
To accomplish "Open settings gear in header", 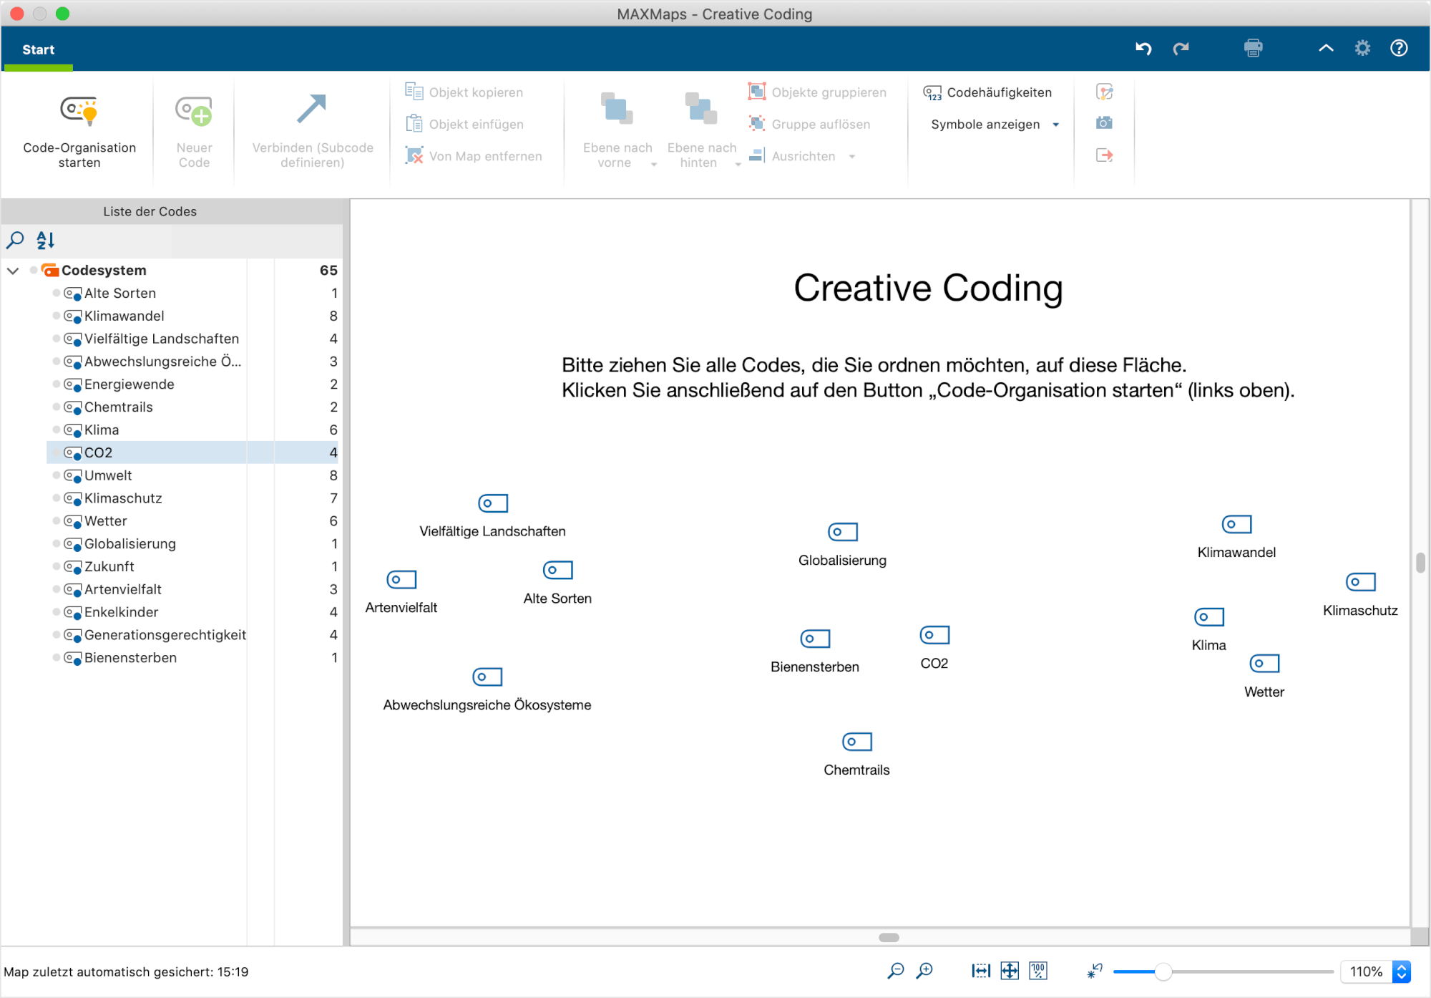I will point(1362,48).
